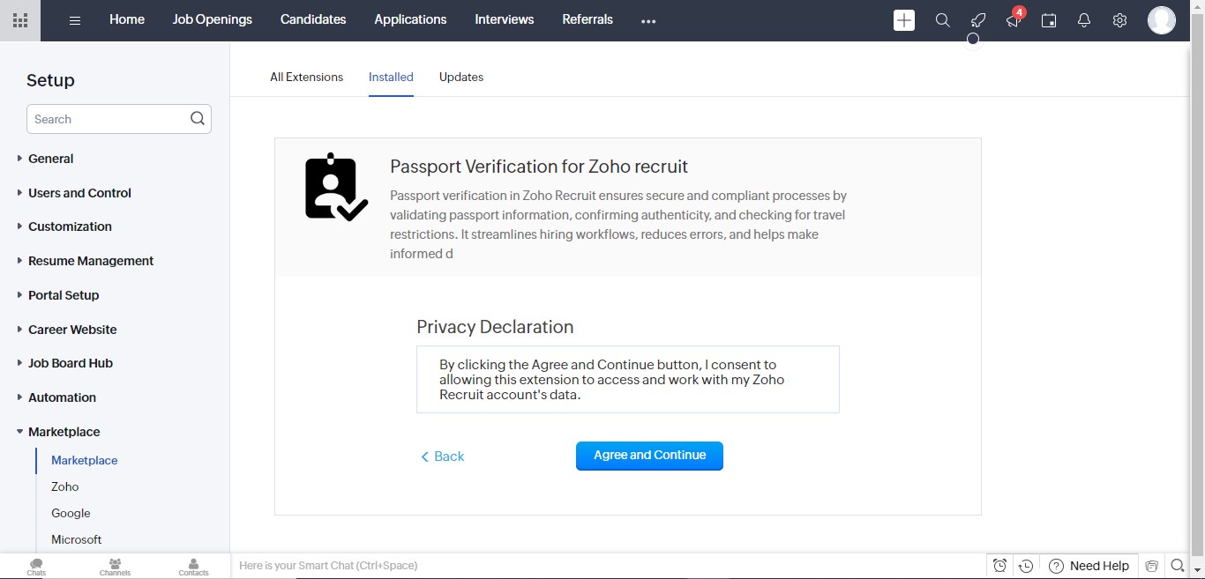Open the settings gear icon
Screen dimensions: 1205x579
point(1120,20)
